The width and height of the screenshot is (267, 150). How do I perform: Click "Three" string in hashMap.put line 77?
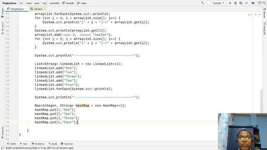[69, 118]
